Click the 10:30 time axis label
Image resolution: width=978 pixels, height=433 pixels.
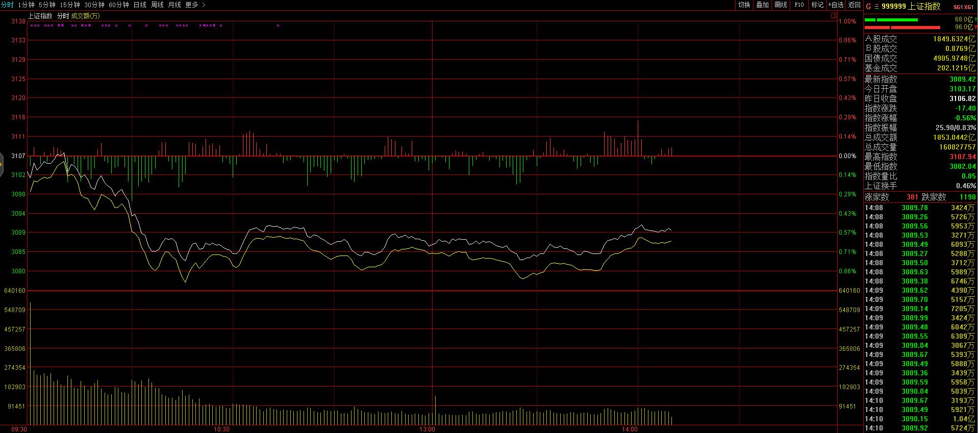click(221, 429)
